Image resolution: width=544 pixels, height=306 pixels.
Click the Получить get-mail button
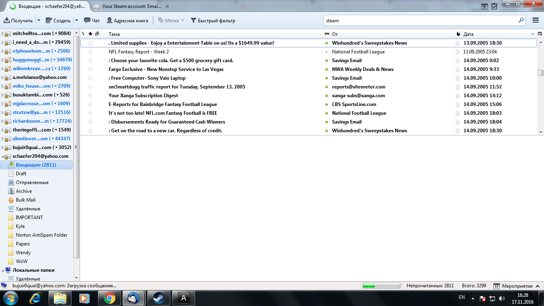tap(18, 20)
